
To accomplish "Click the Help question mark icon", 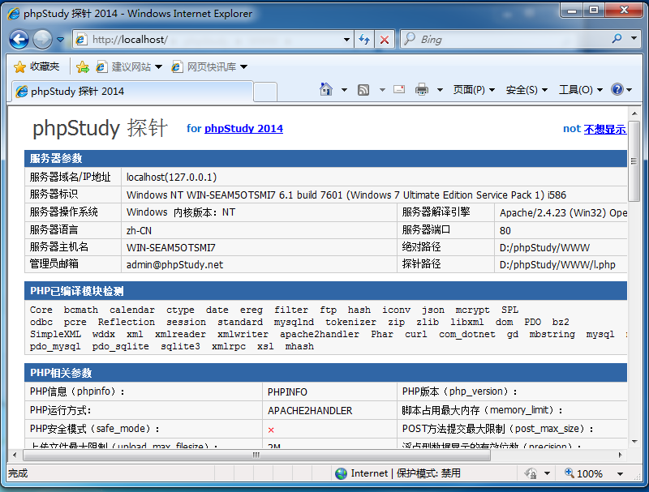I will point(617,89).
